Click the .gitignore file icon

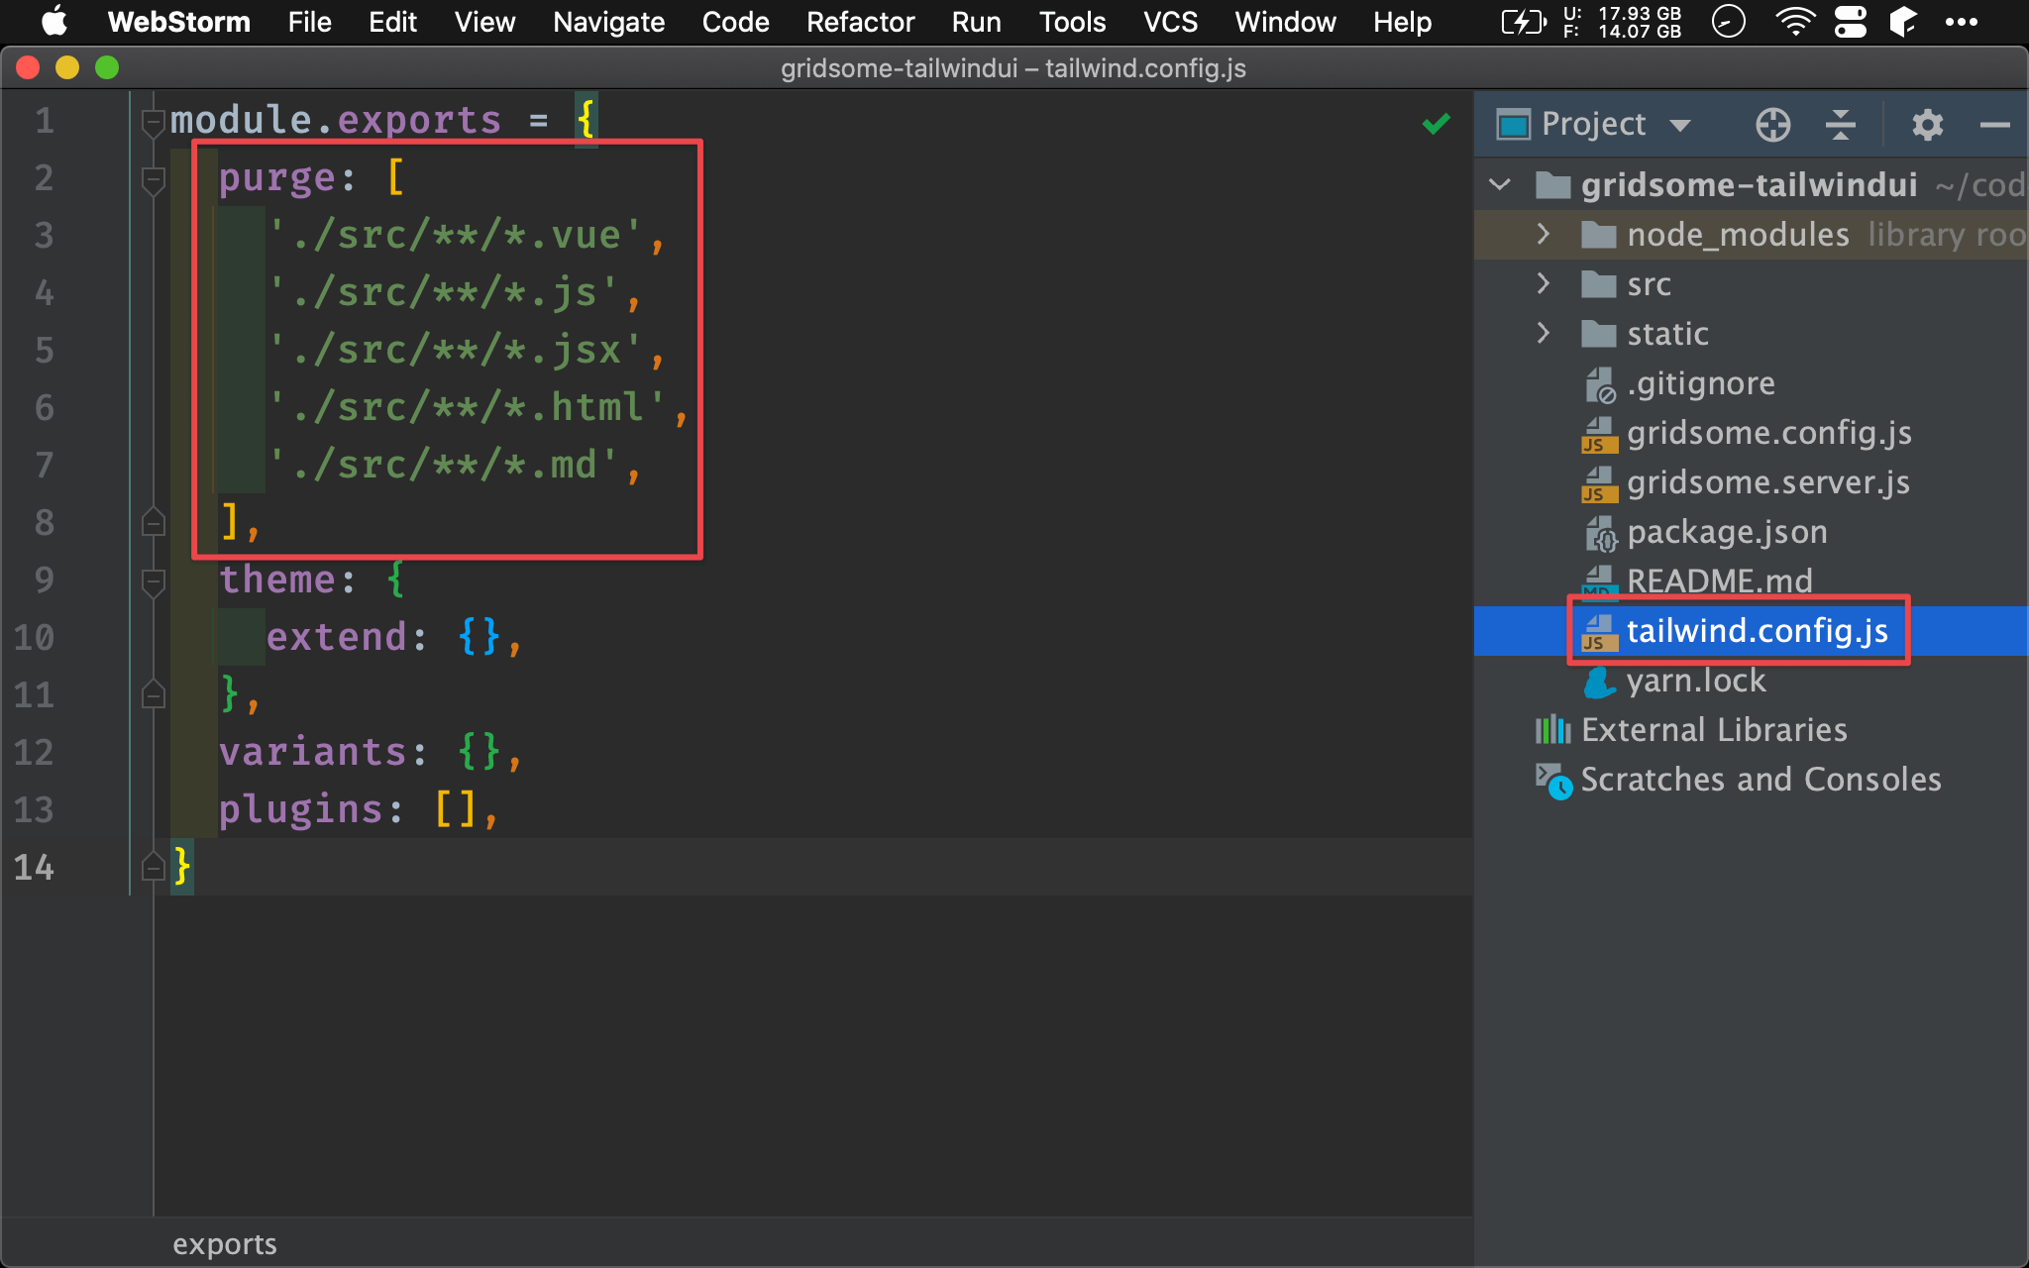[1599, 384]
